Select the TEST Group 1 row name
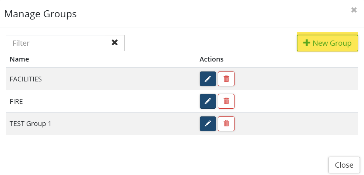 click(x=30, y=124)
